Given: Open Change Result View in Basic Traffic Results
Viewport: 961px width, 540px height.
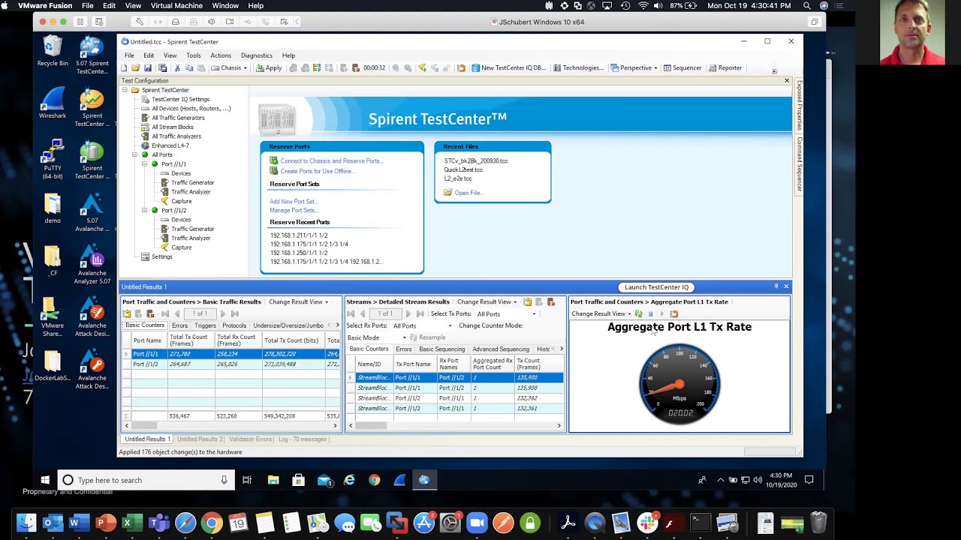Looking at the screenshot, I should tap(298, 301).
